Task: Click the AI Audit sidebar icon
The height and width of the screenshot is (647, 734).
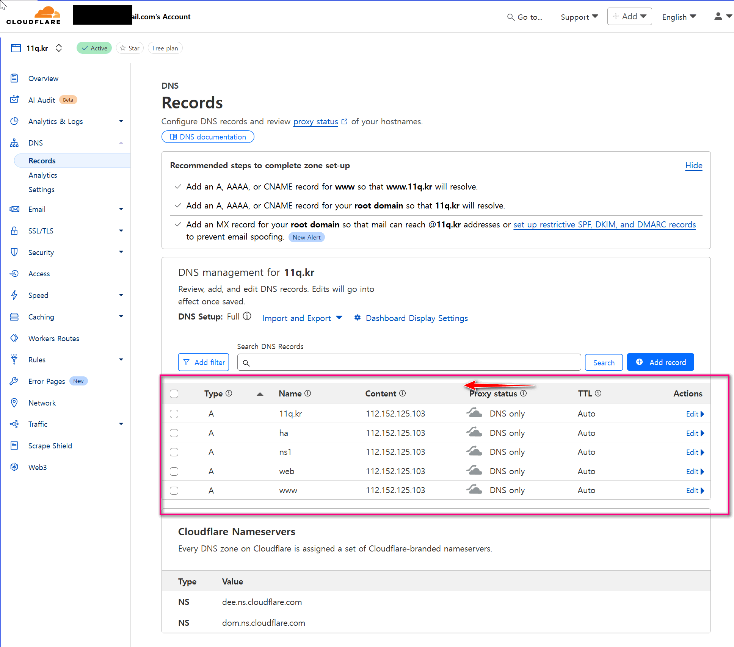Action: pyautogui.click(x=14, y=99)
